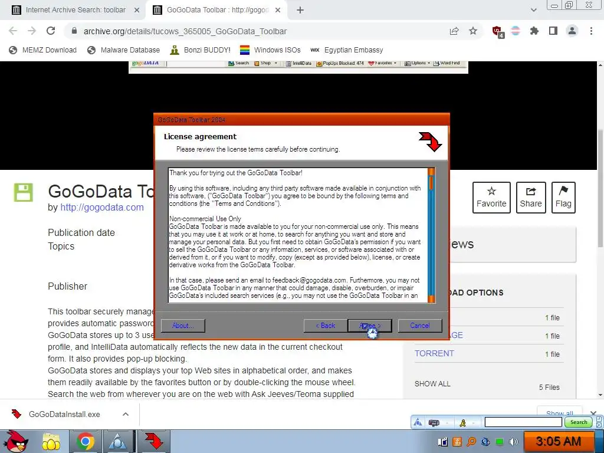604x453 pixels.
Task: Select the GoGoData installer taskbar button
Action: click(x=153, y=442)
